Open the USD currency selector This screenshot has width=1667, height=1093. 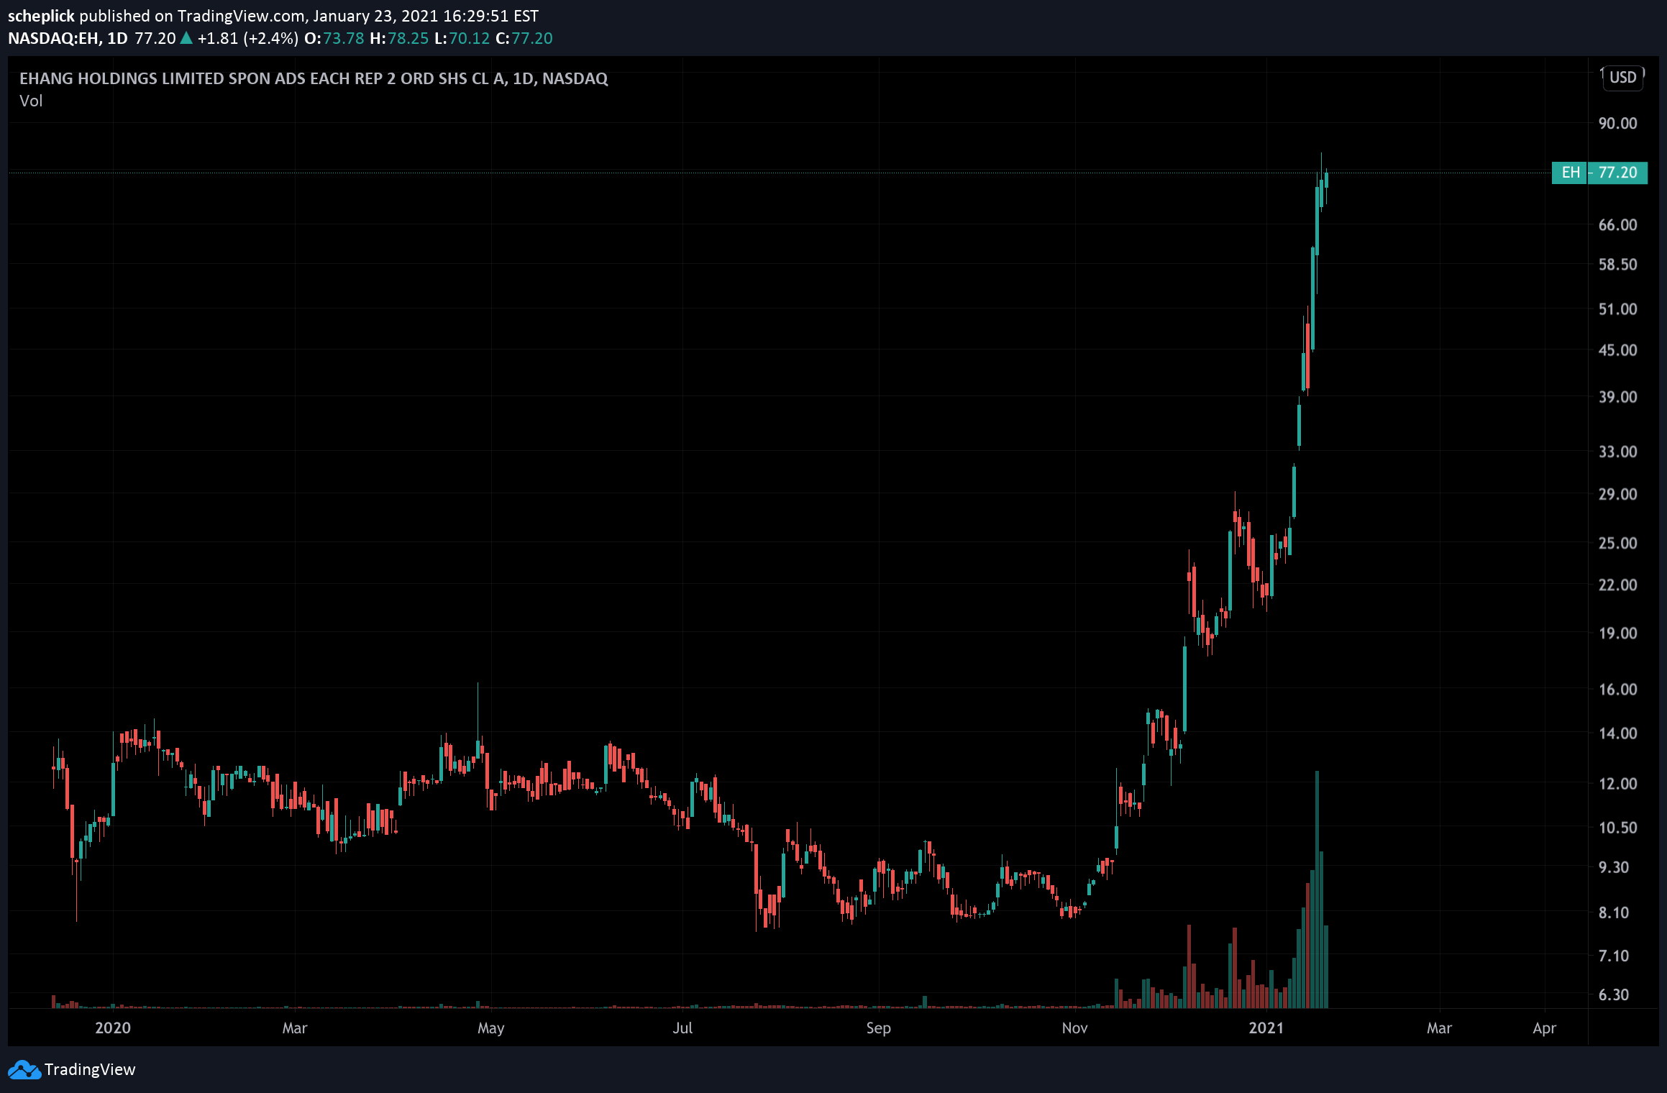[x=1622, y=78]
